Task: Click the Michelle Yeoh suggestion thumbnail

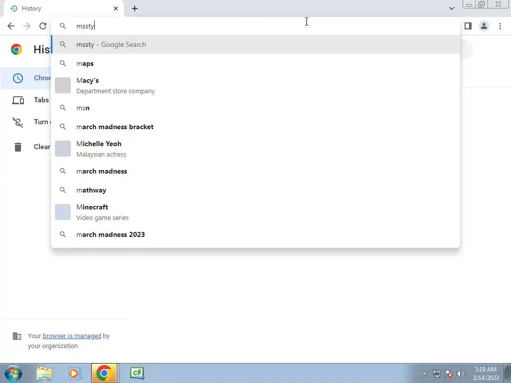Action: click(63, 149)
